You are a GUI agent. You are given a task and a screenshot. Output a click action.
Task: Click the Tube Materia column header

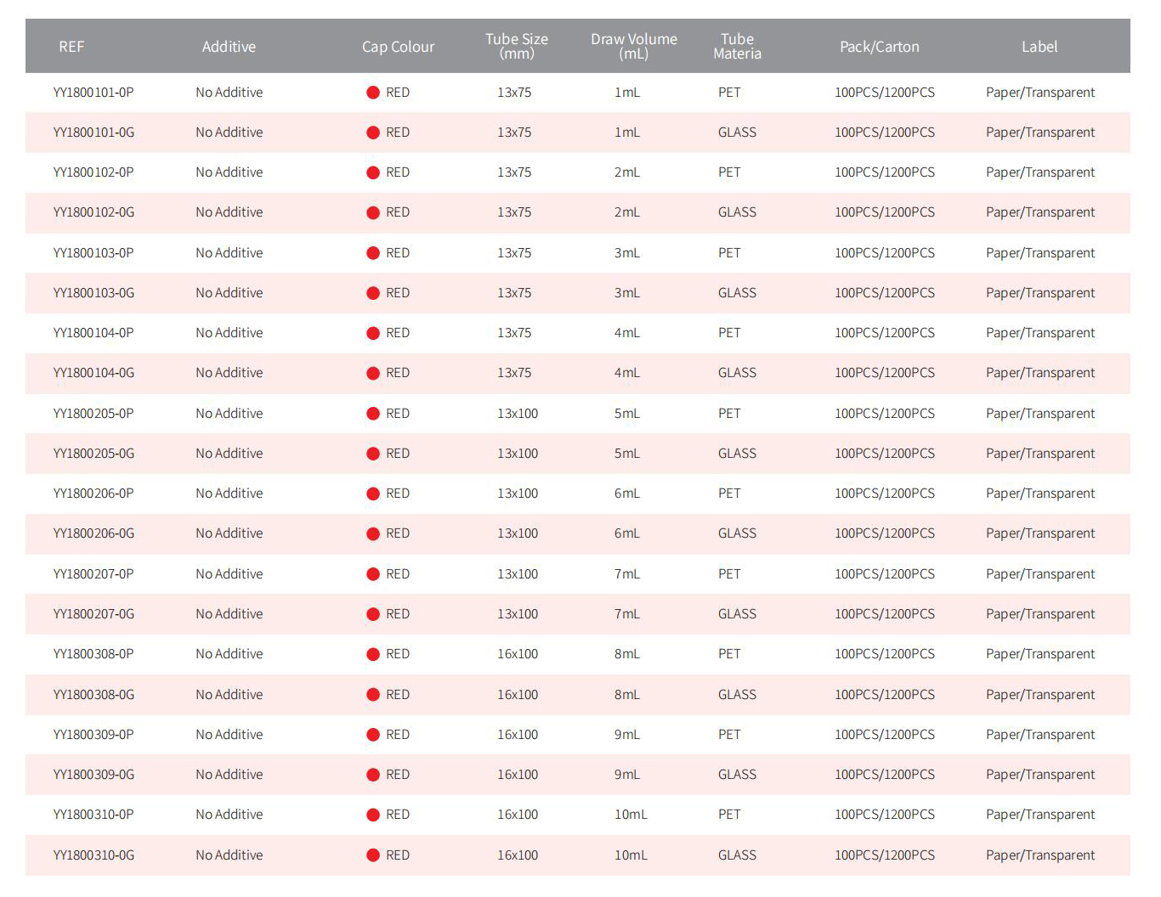click(x=737, y=46)
